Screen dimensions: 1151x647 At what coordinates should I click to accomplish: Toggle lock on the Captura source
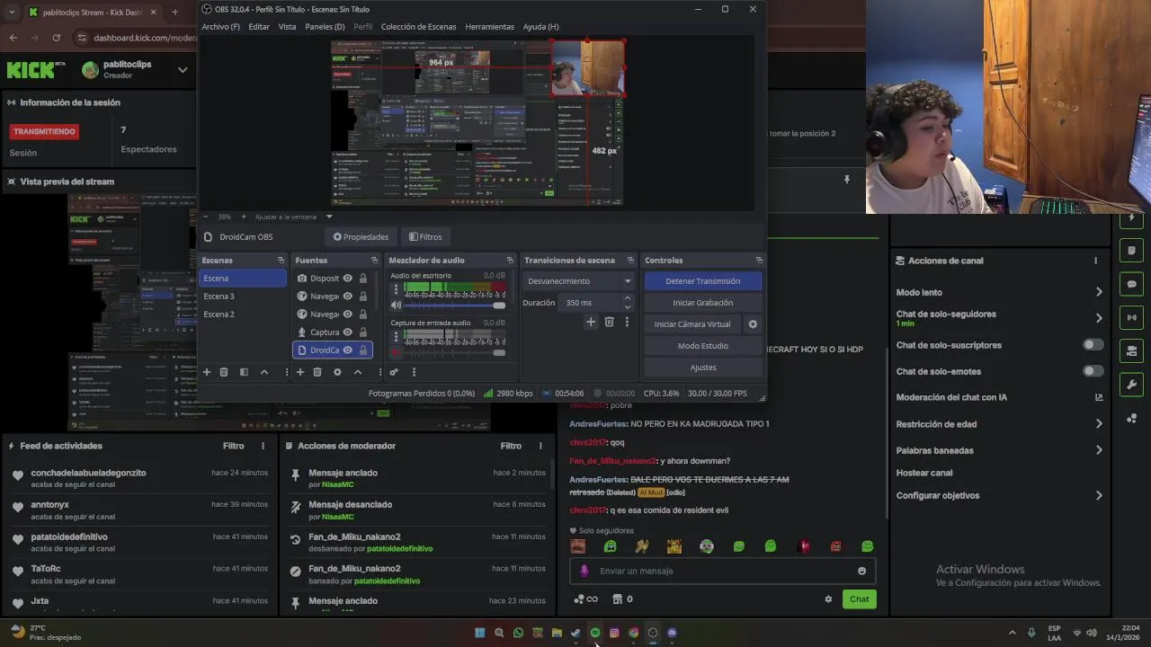[362, 332]
